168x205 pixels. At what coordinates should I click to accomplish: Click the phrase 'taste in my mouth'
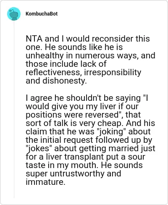tap(60, 166)
